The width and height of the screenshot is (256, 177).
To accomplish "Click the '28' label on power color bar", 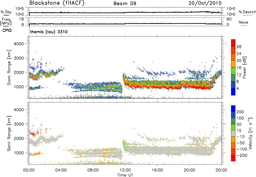I will tap(239, 47).
